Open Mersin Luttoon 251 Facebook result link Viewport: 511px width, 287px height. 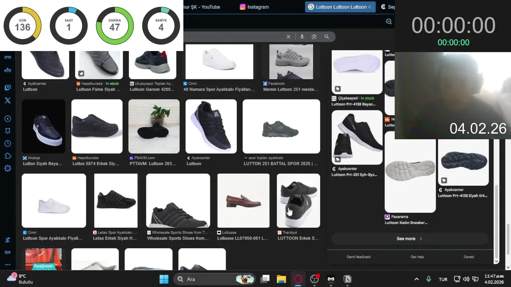coord(291,89)
